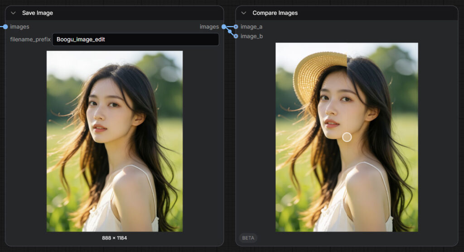
Task: Click the compared image in Compare Images
Action: [347, 137]
